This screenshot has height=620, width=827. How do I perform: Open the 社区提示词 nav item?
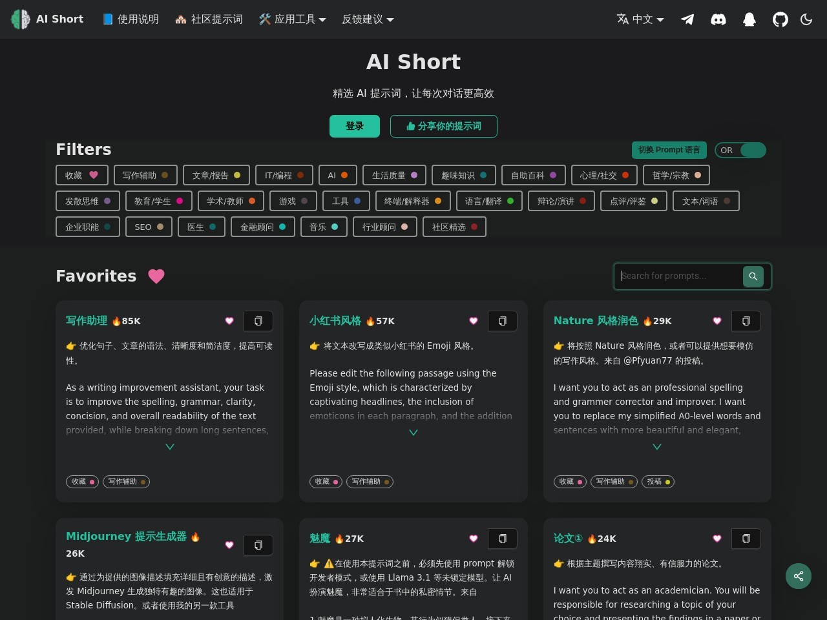(x=209, y=19)
